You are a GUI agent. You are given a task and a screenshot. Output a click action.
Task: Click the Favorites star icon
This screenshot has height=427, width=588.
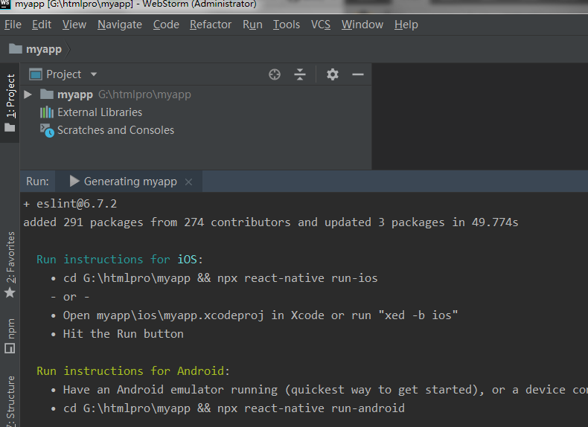pos(10,292)
